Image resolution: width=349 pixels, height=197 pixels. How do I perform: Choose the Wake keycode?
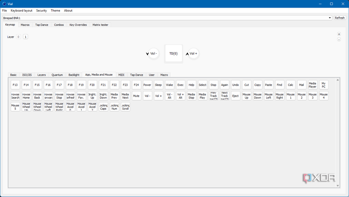pos(169,85)
